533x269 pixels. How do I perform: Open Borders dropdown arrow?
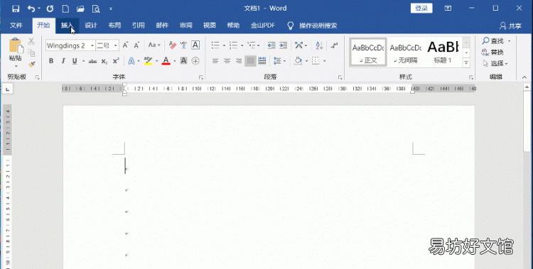(325, 61)
